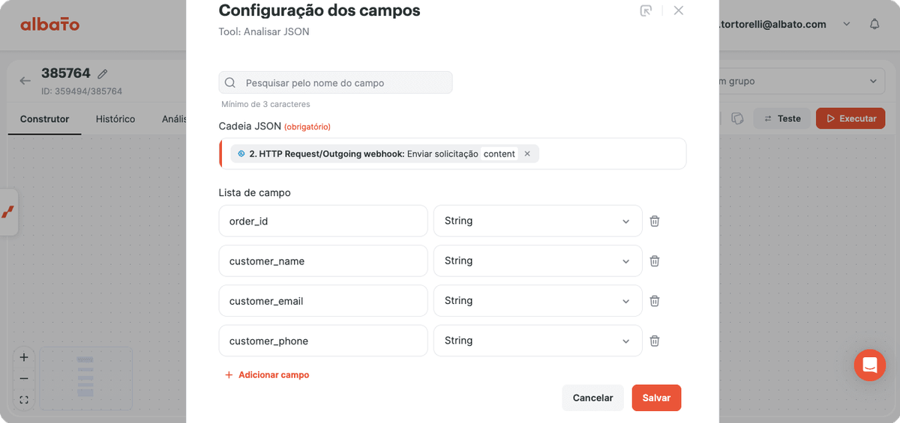This screenshot has height=423, width=900.
Task: Click the copy icon next to Teste
Action: [738, 118]
